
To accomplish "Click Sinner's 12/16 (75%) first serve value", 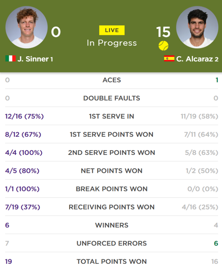I will [24, 116].
